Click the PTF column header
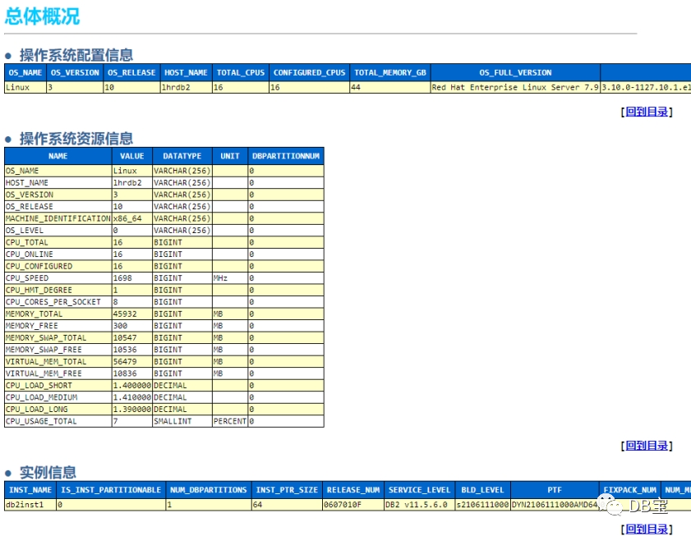Image resolution: width=691 pixels, height=536 pixels. coord(555,490)
